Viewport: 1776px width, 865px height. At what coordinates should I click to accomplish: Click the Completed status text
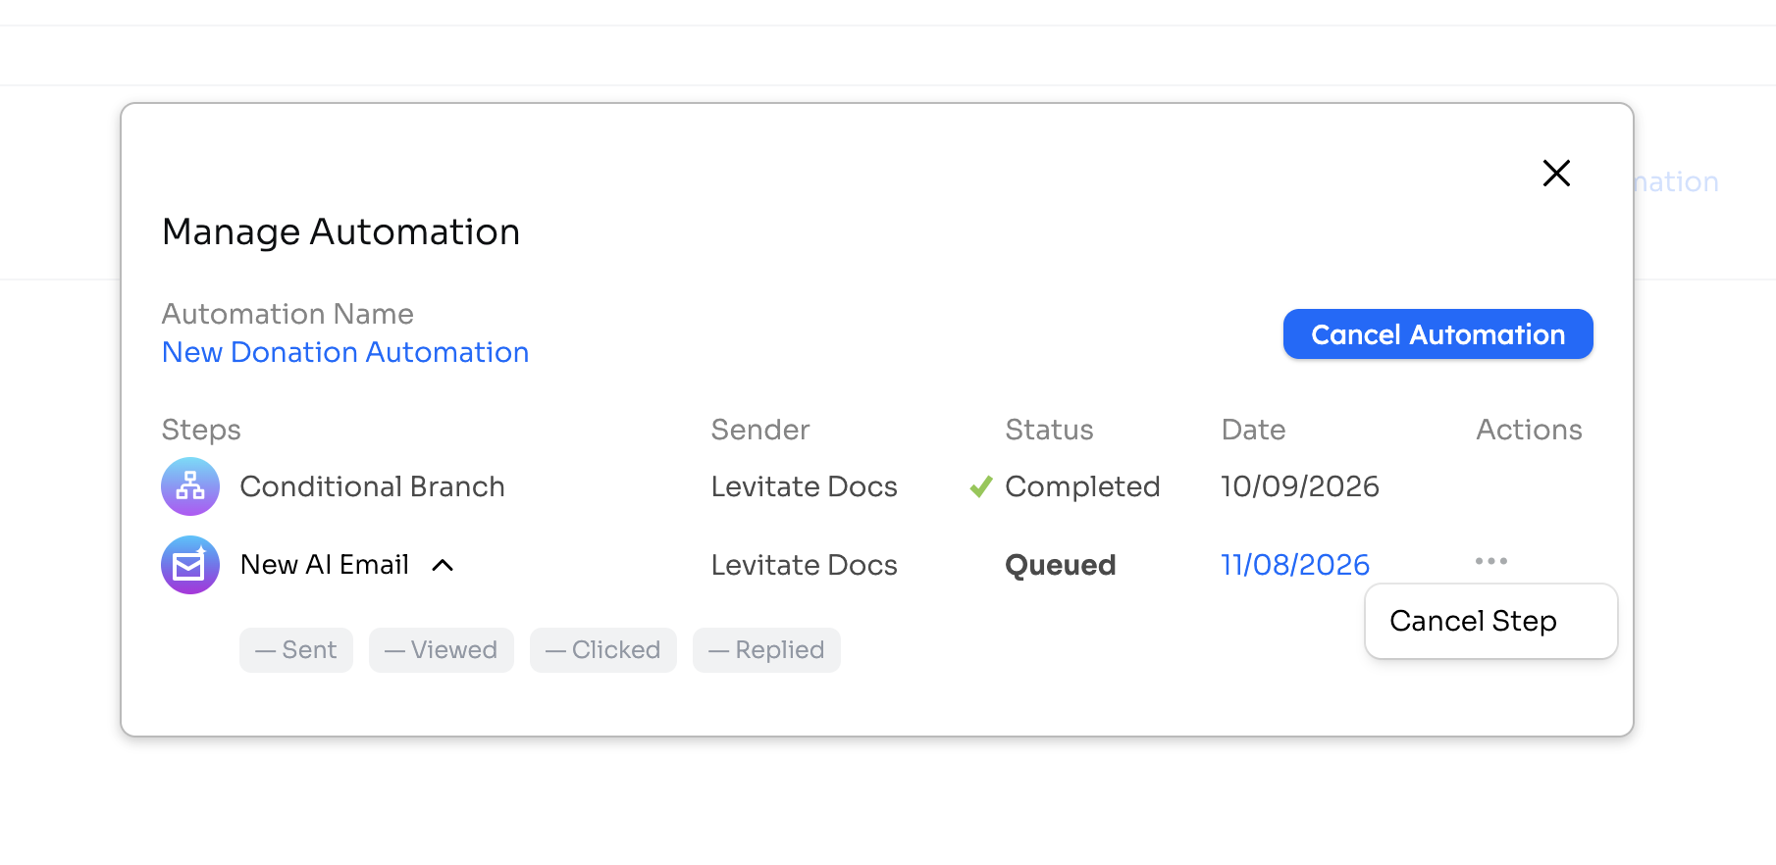[1082, 486]
